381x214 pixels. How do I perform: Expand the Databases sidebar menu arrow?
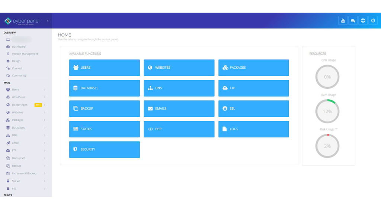pyautogui.click(x=45, y=128)
